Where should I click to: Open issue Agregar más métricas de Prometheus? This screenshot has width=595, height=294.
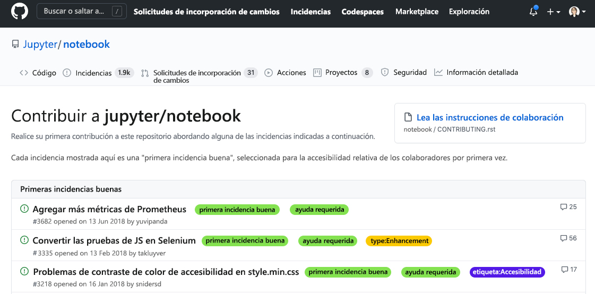109,210
